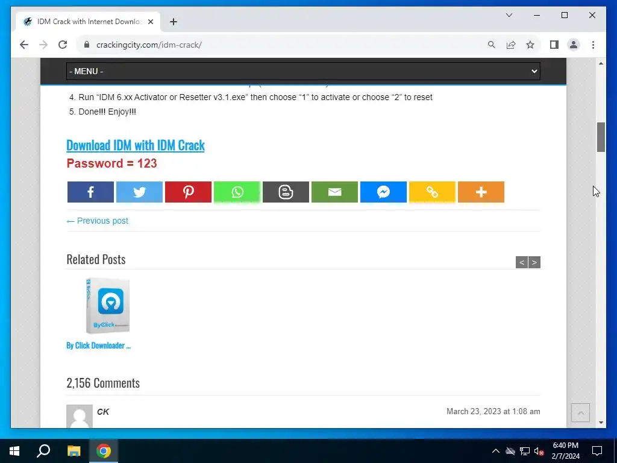This screenshot has height=463, width=617.
Task: Go to Previous post link
Action: (x=97, y=221)
